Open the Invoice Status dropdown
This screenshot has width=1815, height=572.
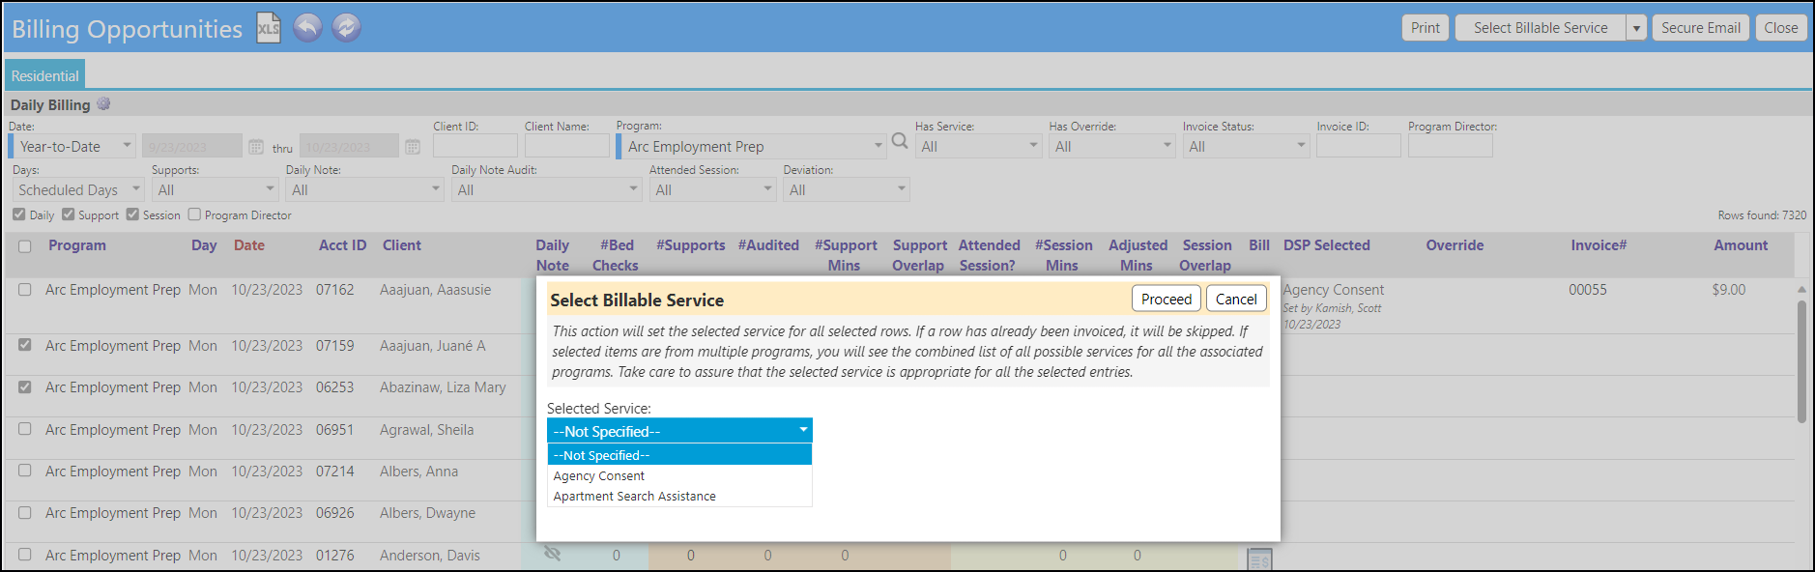tap(1246, 146)
